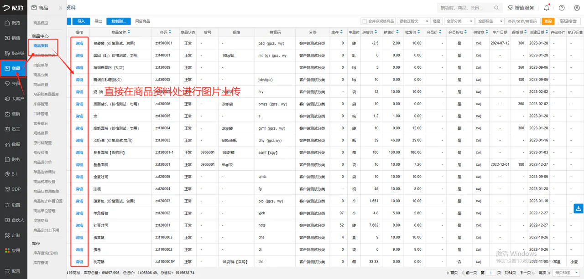Open notifications bell icon
This screenshot has height=279, width=584.
click(547, 8)
